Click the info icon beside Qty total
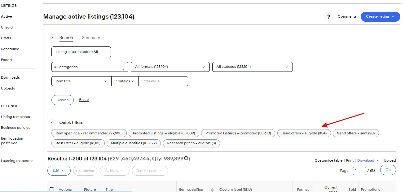This screenshot has height=192, width=405. point(186,159)
